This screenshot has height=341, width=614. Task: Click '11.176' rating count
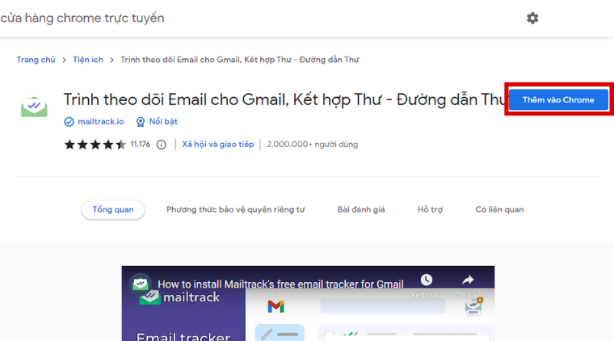pyautogui.click(x=141, y=145)
